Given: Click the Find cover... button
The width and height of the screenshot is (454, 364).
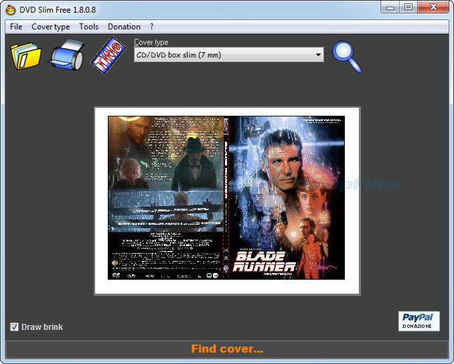Looking at the screenshot, I should click(227, 349).
